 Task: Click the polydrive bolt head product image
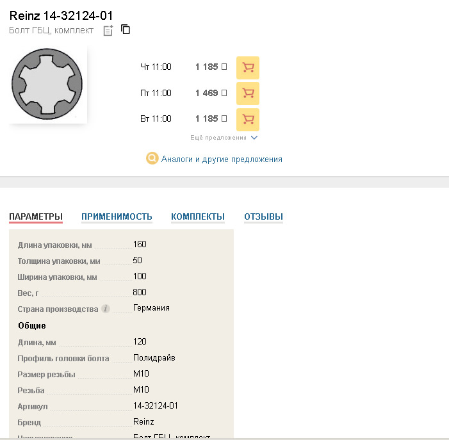pos(48,84)
